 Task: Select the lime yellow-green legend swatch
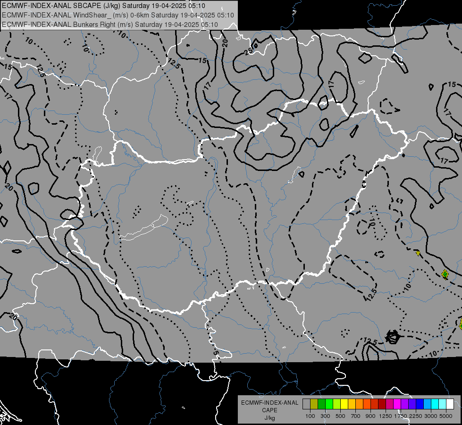tap(337, 404)
